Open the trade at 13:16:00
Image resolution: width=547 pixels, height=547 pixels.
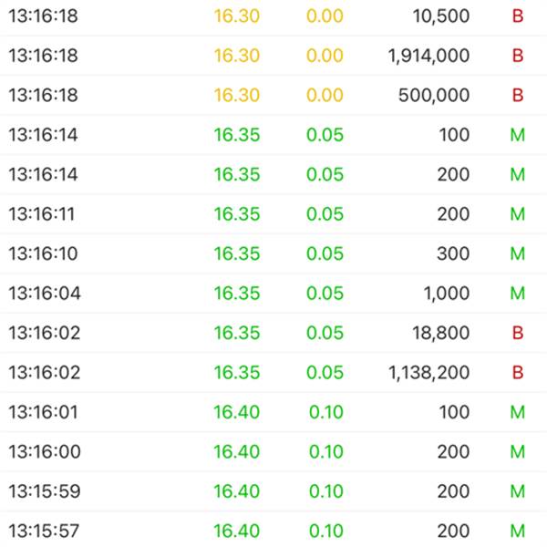point(43,452)
